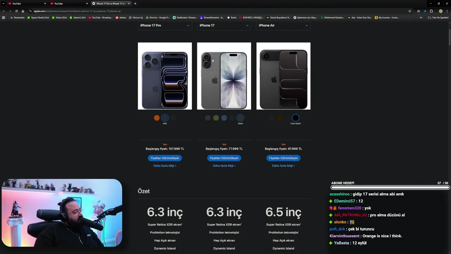Open the İşletmeniz için Alışveriş bookmark
The height and width of the screenshot is (254, 451).
coord(305,17)
